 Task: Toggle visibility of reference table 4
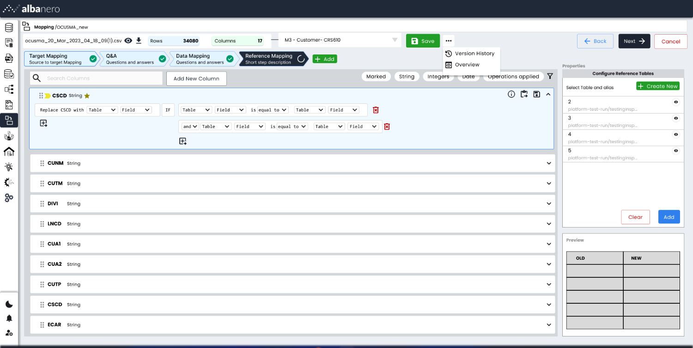(676, 134)
